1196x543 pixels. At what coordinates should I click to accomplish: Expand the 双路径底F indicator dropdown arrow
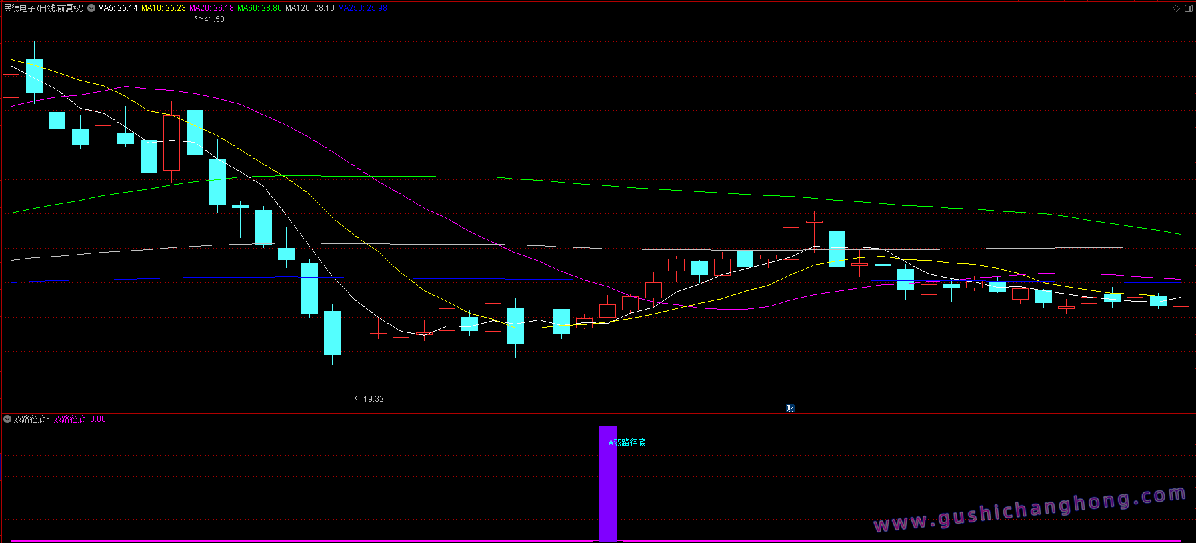pyautogui.click(x=7, y=419)
